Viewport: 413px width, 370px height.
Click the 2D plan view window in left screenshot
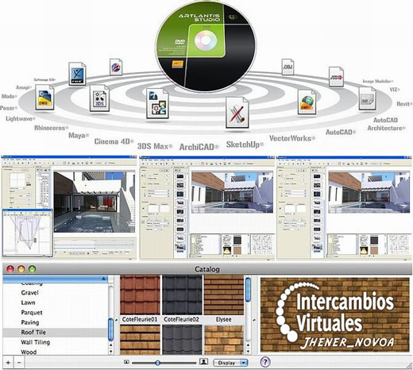(x=27, y=233)
